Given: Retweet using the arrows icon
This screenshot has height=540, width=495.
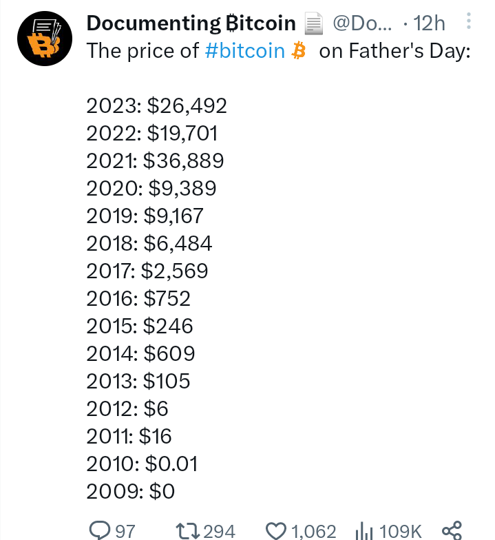Looking at the screenshot, I should 187,530.
